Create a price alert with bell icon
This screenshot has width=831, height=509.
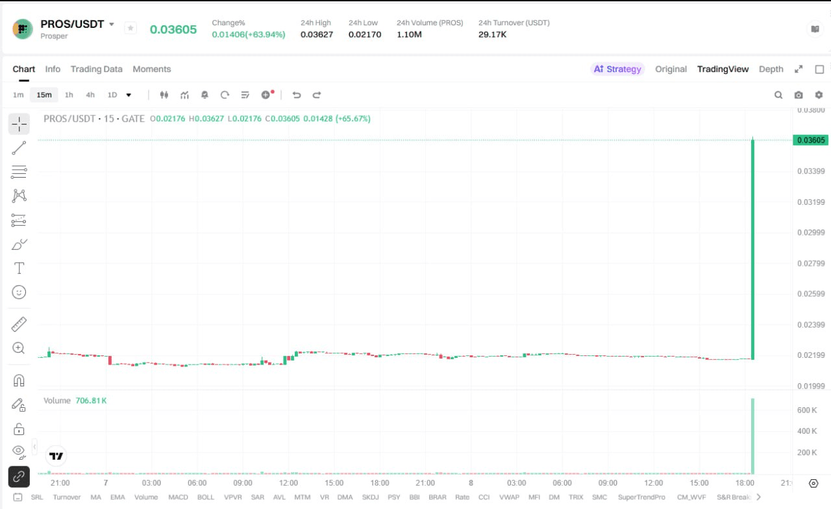tap(205, 95)
